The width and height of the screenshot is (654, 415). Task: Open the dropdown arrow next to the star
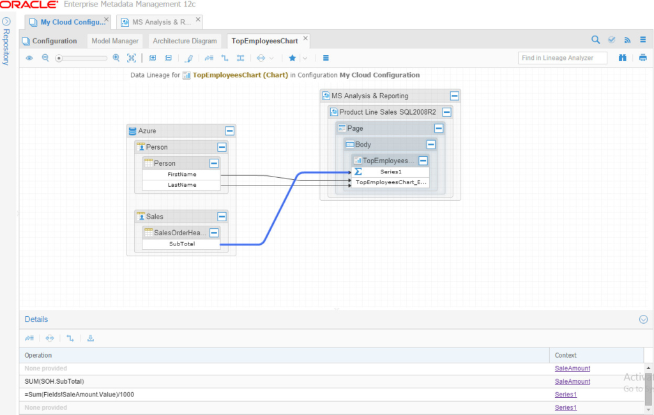click(305, 58)
